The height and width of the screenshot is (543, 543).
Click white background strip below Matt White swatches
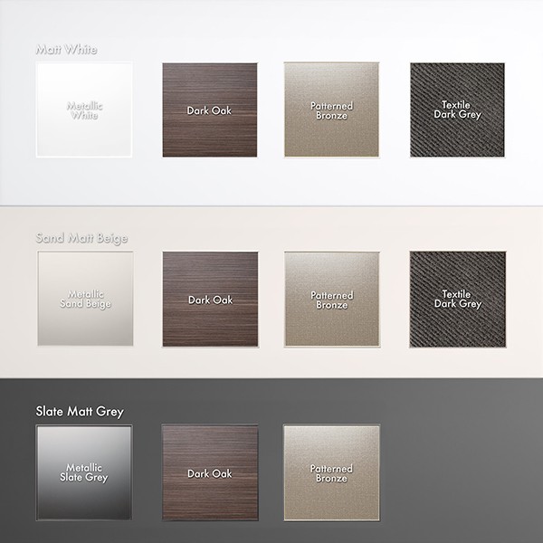271,186
